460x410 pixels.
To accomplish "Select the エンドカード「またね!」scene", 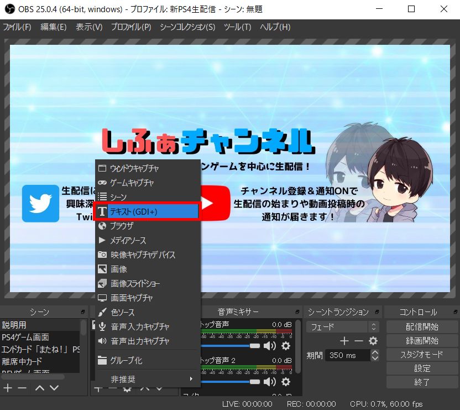I will tap(40, 349).
